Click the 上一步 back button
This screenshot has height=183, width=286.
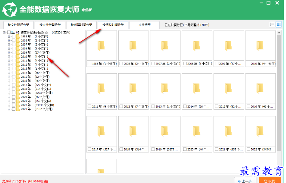pyautogui.click(x=246, y=181)
